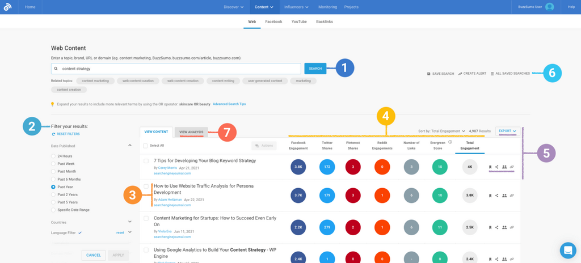Click the BuzzSumo logo icon
The width and height of the screenshot is (581, 263).
tap(7, 7)
